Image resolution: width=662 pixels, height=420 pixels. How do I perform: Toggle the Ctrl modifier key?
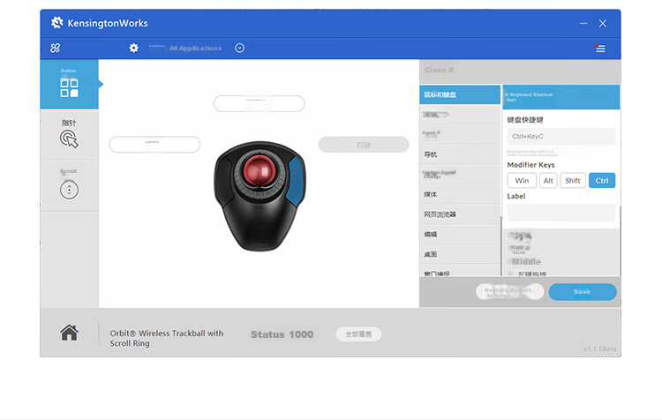(602, 181)
